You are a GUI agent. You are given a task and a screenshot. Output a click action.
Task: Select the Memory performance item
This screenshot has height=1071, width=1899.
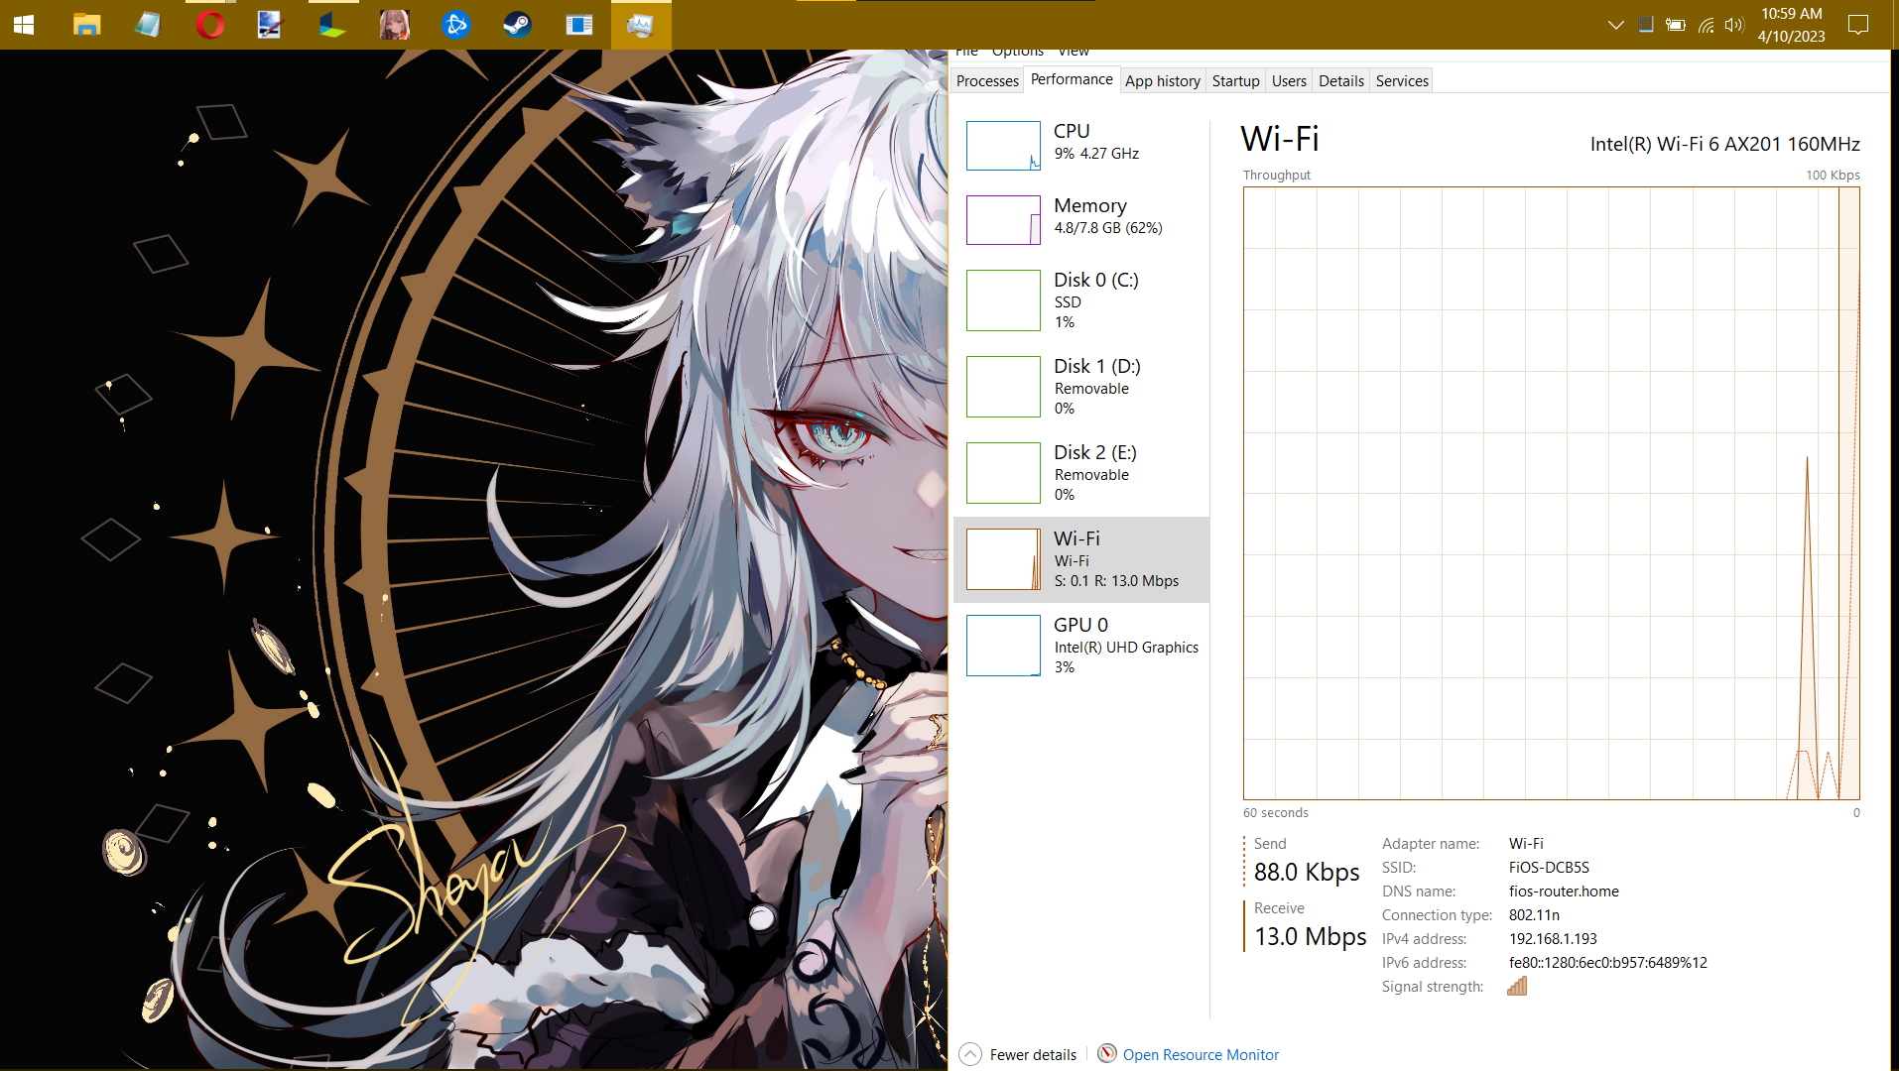(1081, 219)
